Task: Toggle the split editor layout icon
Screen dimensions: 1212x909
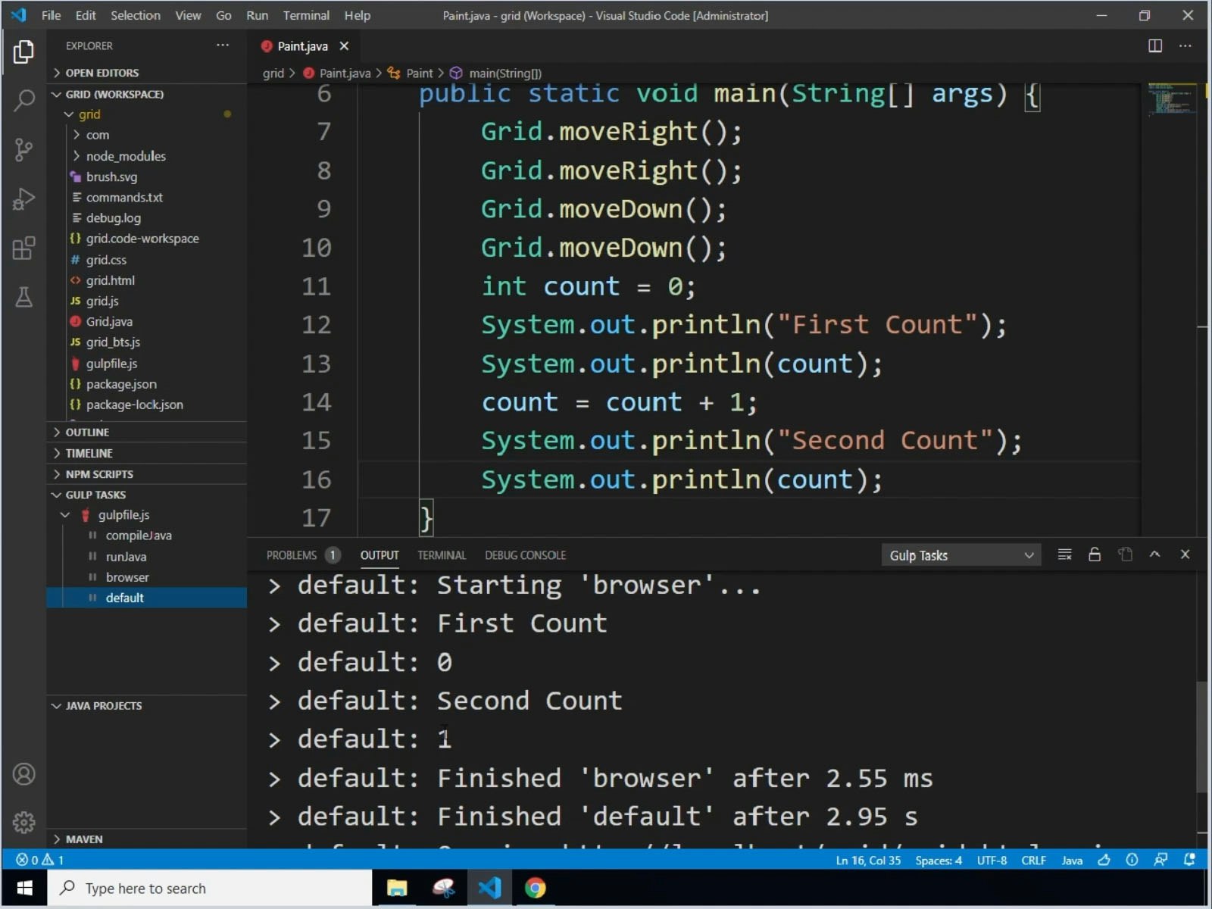Action: point(1155,45)
